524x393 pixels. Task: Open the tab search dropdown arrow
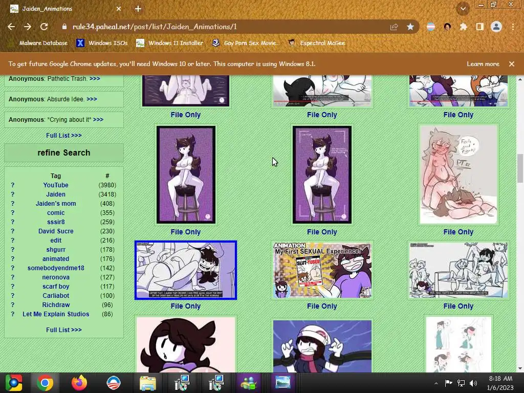[463, 9]
